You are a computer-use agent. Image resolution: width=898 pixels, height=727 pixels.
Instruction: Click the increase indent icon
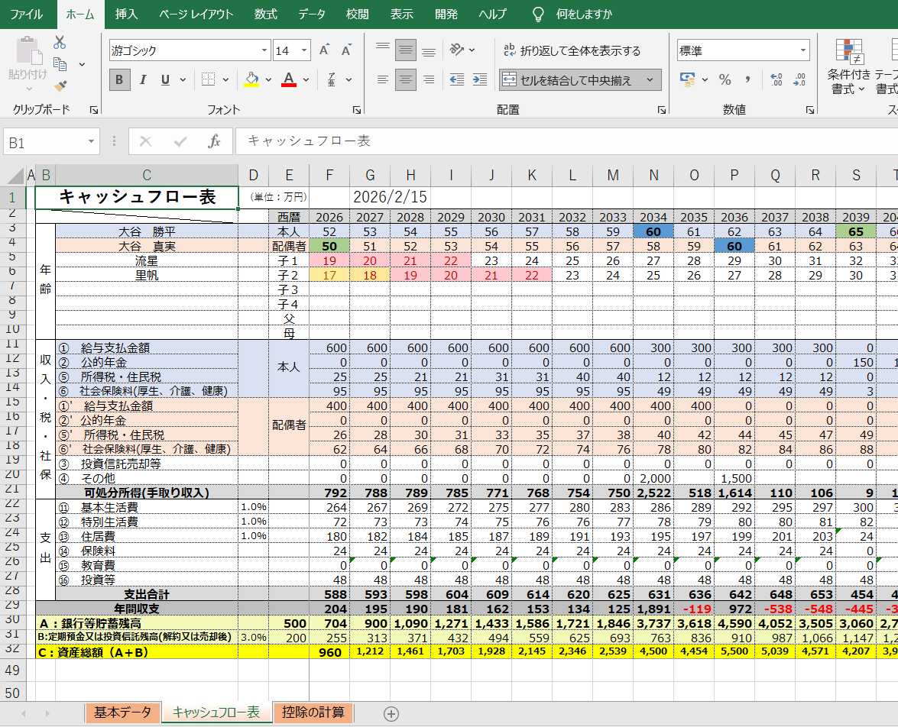click(x=479, y=79)
